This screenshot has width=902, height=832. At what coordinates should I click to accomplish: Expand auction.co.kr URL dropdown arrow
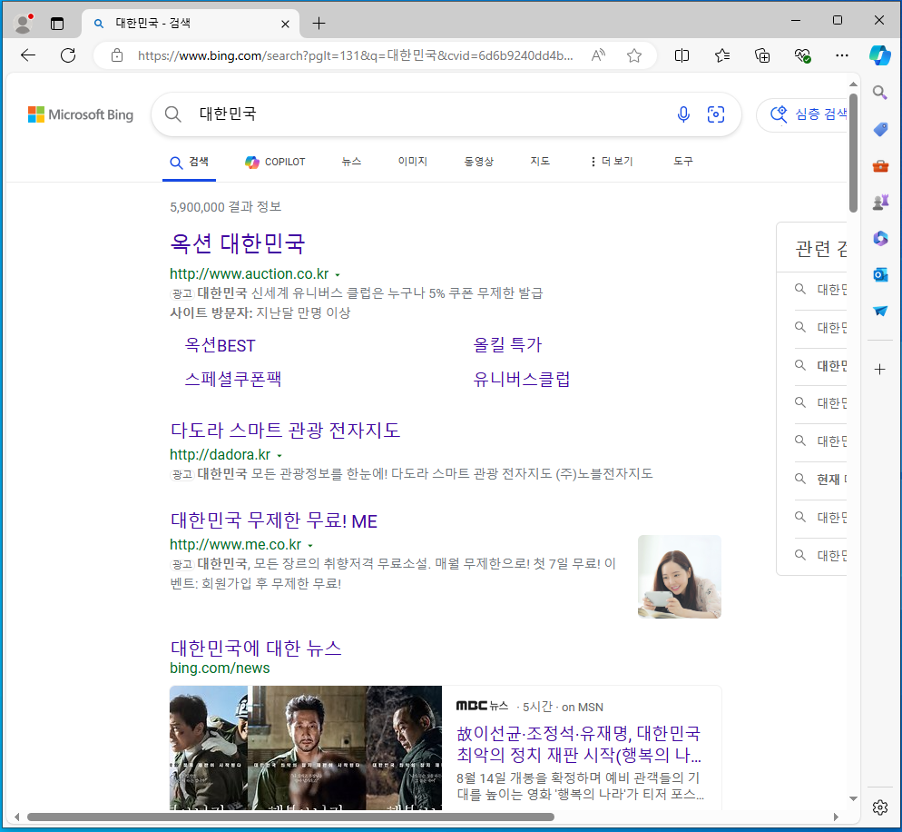[x=338, y=275]
